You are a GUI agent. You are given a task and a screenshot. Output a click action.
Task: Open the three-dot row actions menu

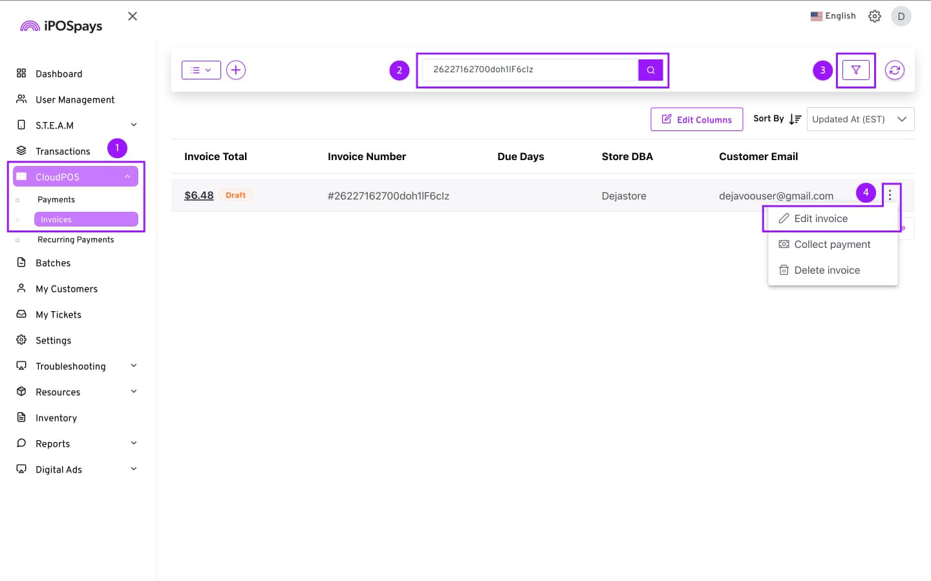click(890, 194)
